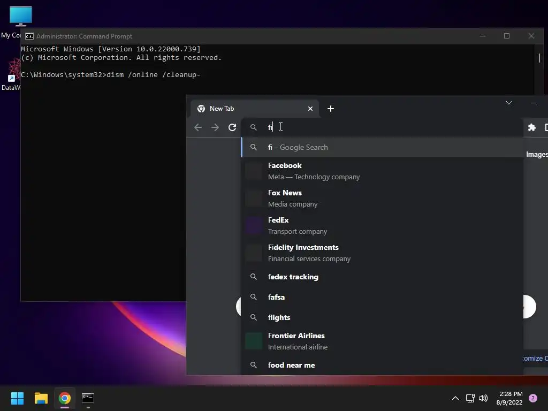The image size is (548, 411).
Task: Reload the page in Chrome
Action: click(x=232, y=127)
